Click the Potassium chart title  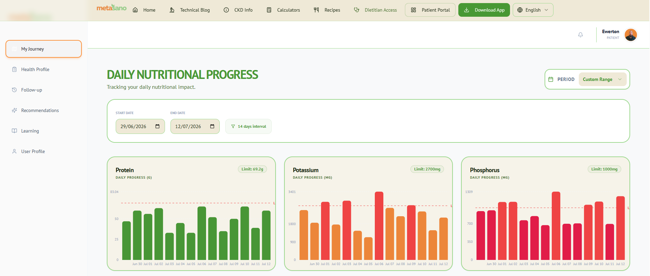(x=306, y=170)
